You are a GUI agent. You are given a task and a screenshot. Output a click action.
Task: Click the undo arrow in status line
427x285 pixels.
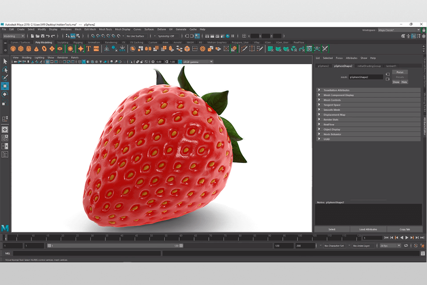[48, 36]
